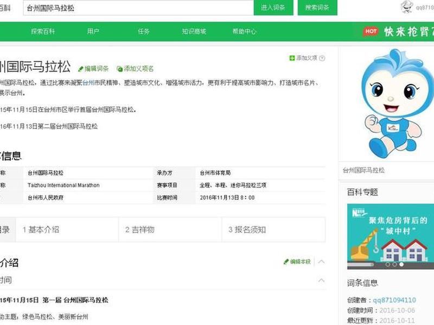Click the pencil icon beside 编辑词条
This screenshot has height=325, width=434.
click(x=80, y=69)
